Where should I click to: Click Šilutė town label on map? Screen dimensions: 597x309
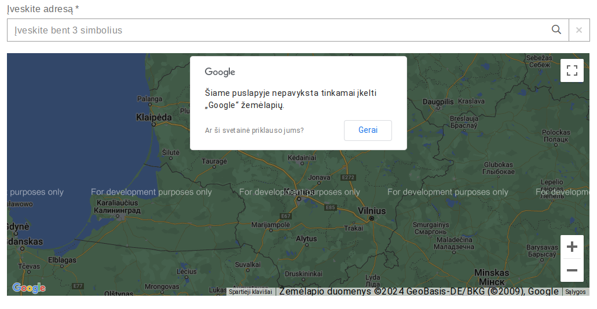pyautogui.click(x=171, y=152)
